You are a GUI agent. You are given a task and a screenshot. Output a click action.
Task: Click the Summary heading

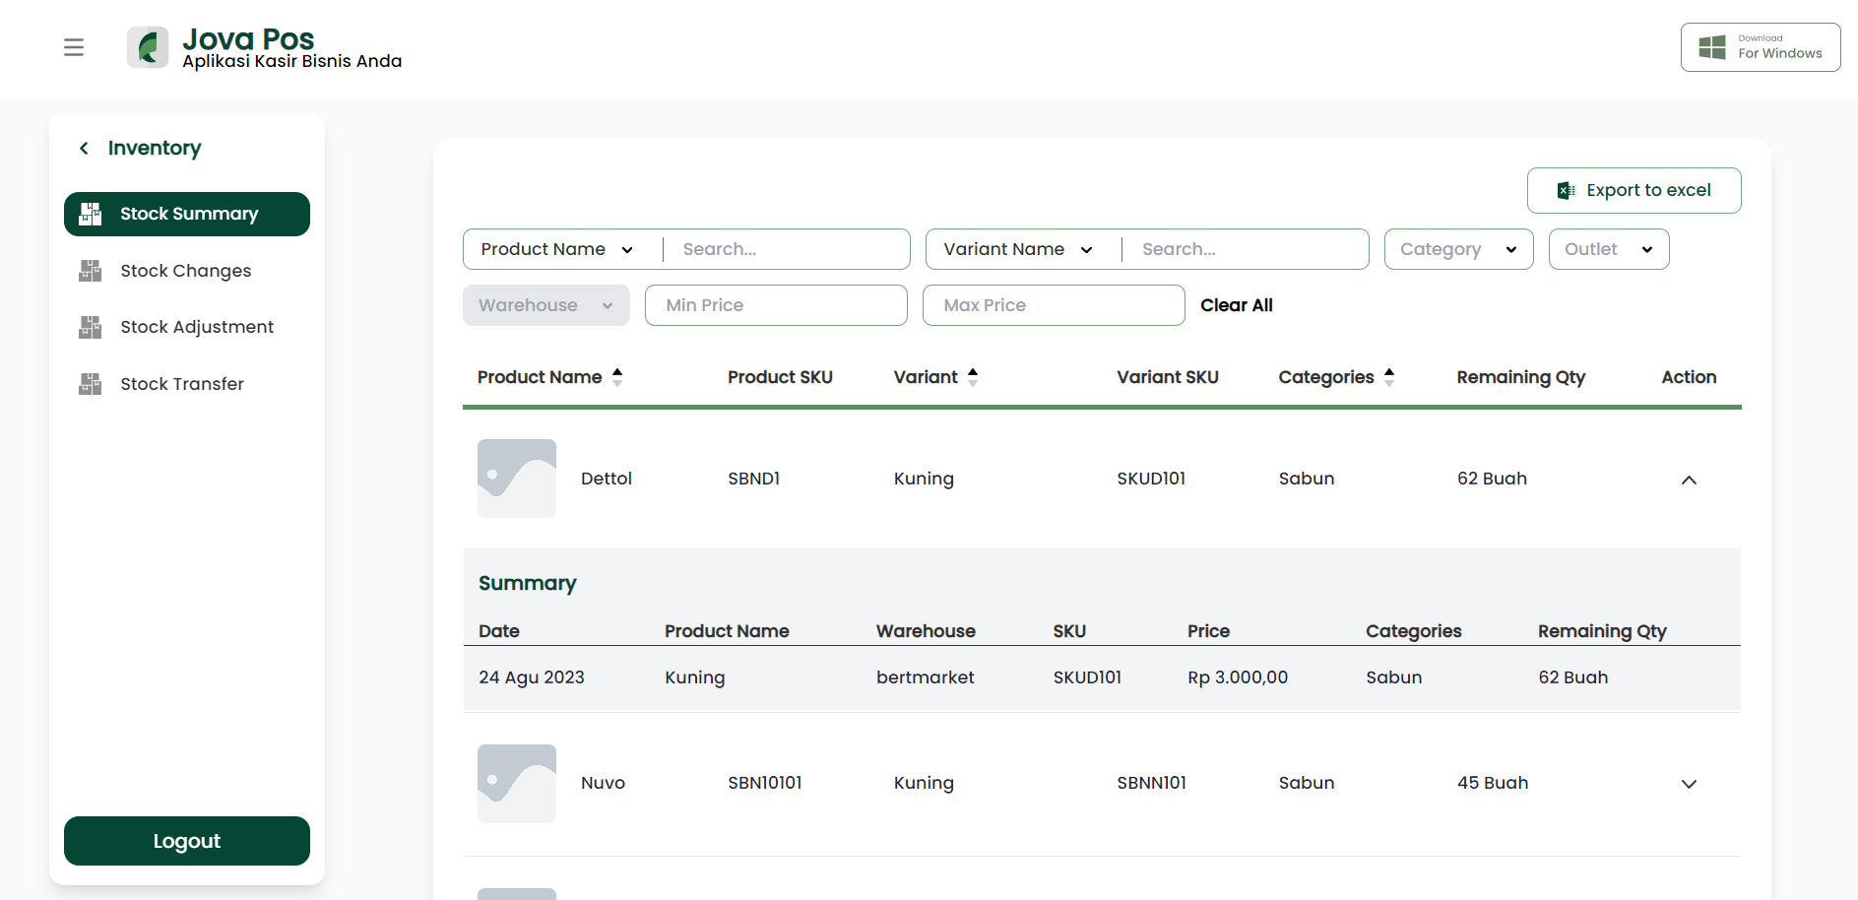coord(528,583)
